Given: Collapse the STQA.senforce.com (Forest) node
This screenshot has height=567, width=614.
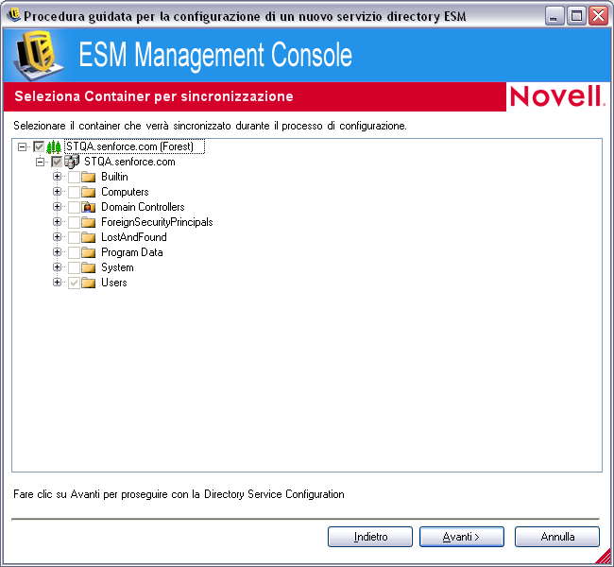Looking at the screenshot, I should tap(23, 146).
